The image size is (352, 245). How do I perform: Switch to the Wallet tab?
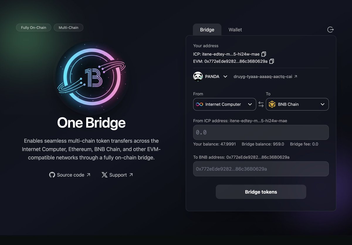235,30
